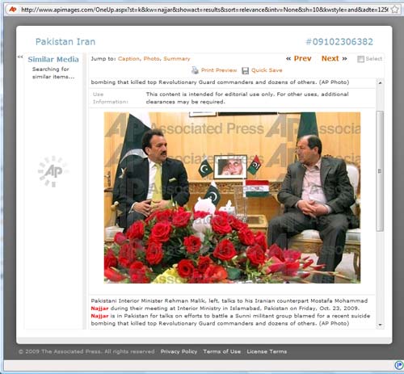Jump to Photo section

point(152,59)
